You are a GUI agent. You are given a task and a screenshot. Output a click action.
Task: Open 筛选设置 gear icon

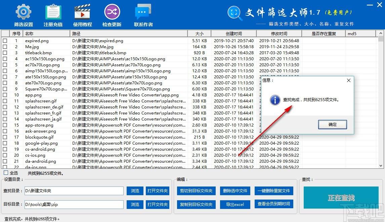[23, 12]
